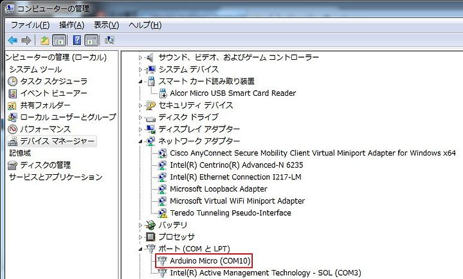Click the ポート (COM と LPT) connector icon

pos(150,249)
